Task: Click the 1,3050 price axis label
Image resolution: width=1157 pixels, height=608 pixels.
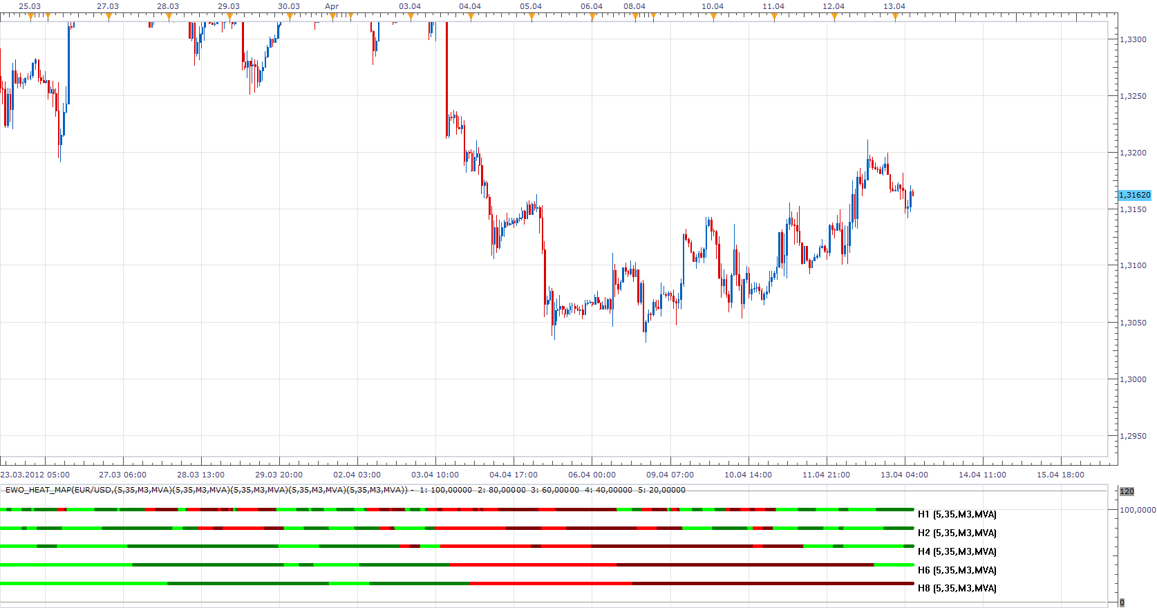Action: coord(1133,323)
